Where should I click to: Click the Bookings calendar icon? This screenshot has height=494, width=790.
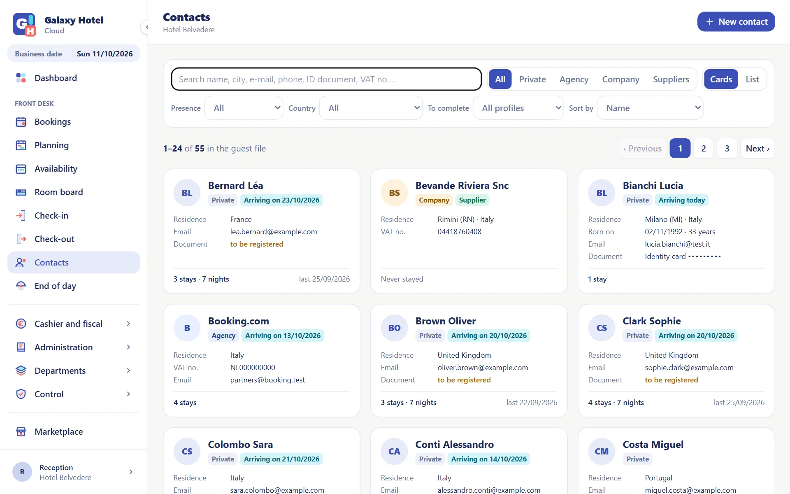(21, 121)
